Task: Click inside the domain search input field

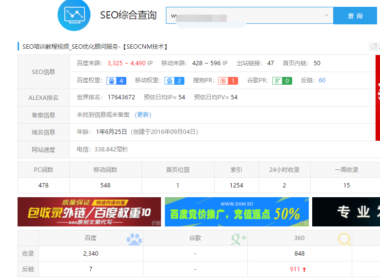Action: (244, 16)
